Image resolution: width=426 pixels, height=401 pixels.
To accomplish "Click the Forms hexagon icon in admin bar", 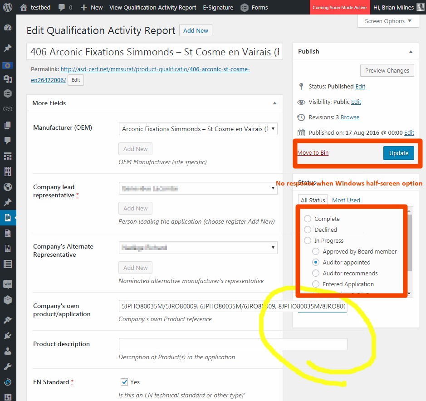I will 245,8.
